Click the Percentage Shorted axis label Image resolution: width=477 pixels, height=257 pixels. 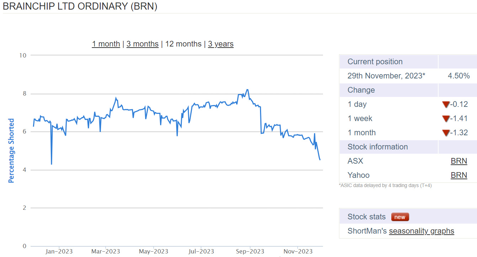click(11, 151)
